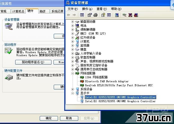Image resolution: width=174 pixels, height=124 pixels.
Task: Click the Print toolbar icon
Action: click(95, 15)
